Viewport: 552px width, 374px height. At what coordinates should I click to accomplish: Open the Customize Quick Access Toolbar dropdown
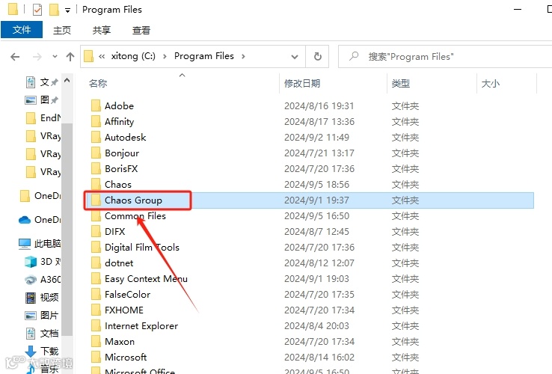pyautogui.click(x=67, y=10)
